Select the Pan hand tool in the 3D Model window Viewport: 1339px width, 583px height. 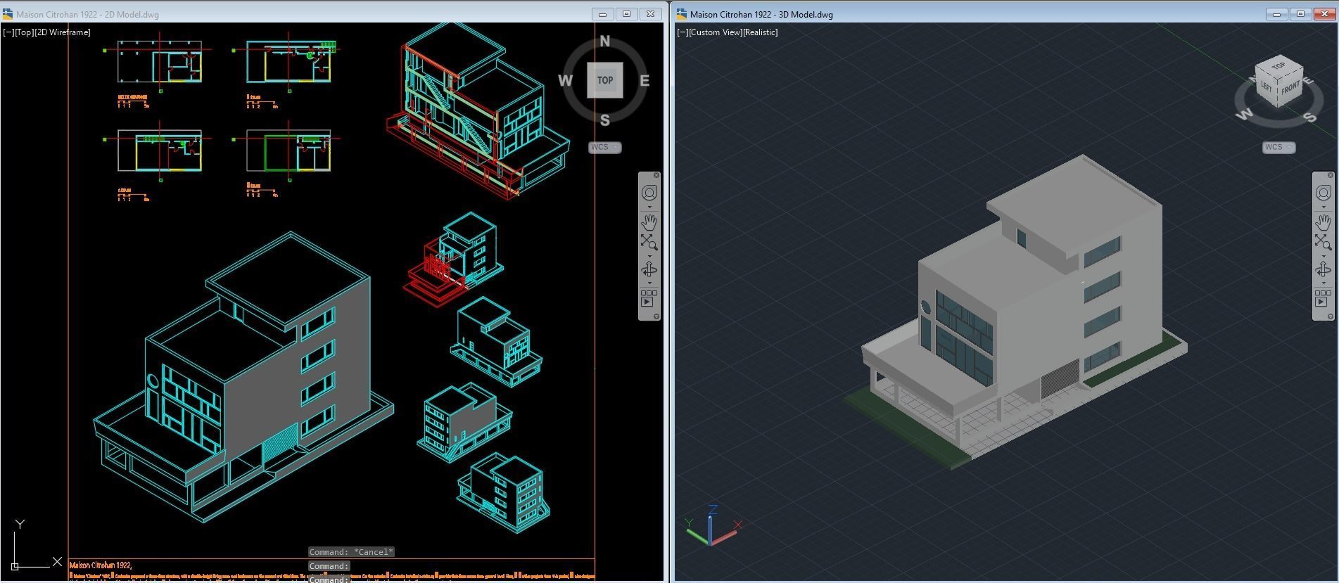pyautogui.click(x=1323, y=222)
